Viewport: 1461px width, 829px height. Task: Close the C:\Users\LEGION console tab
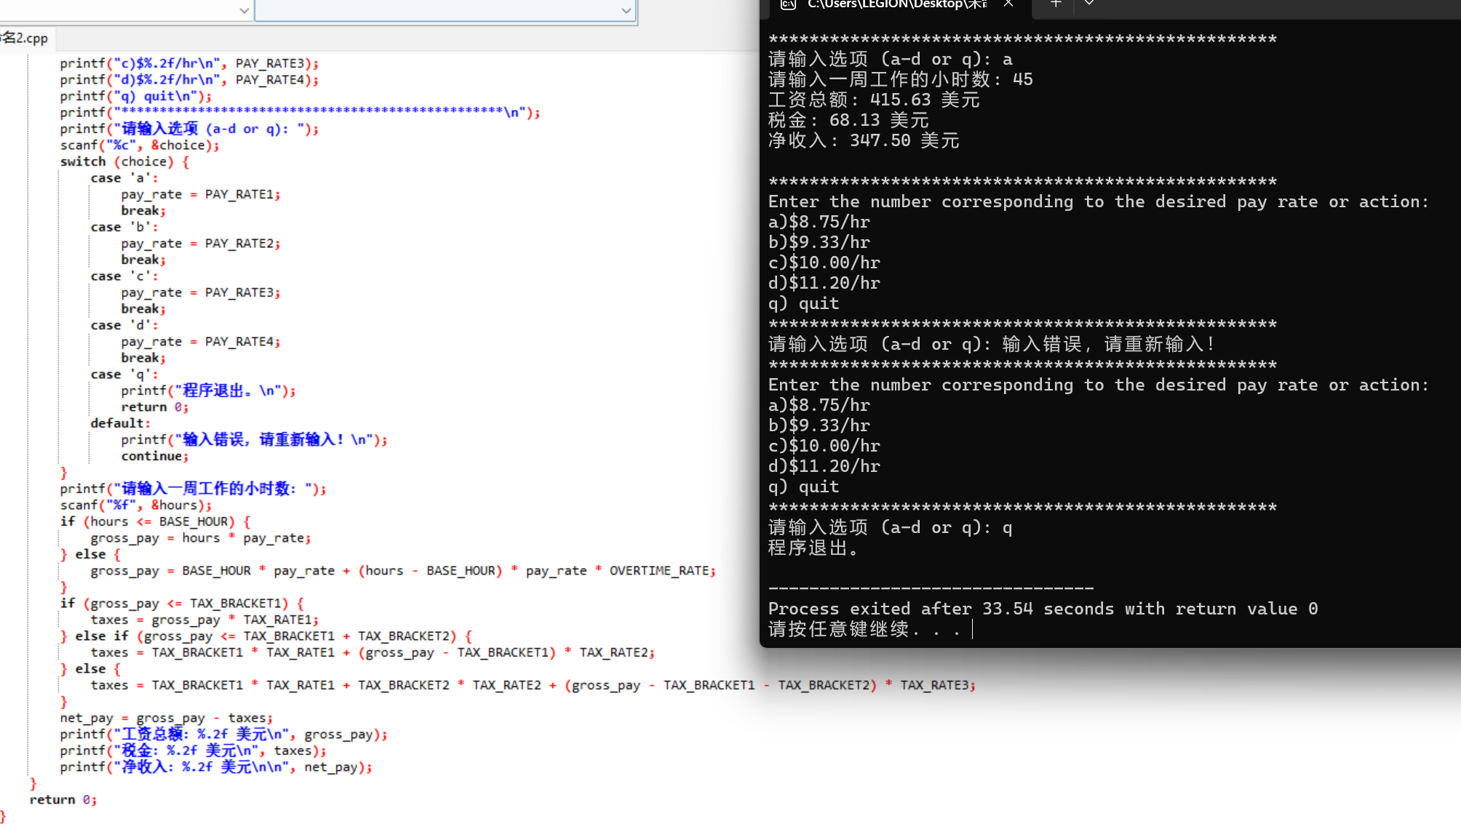1008,4
